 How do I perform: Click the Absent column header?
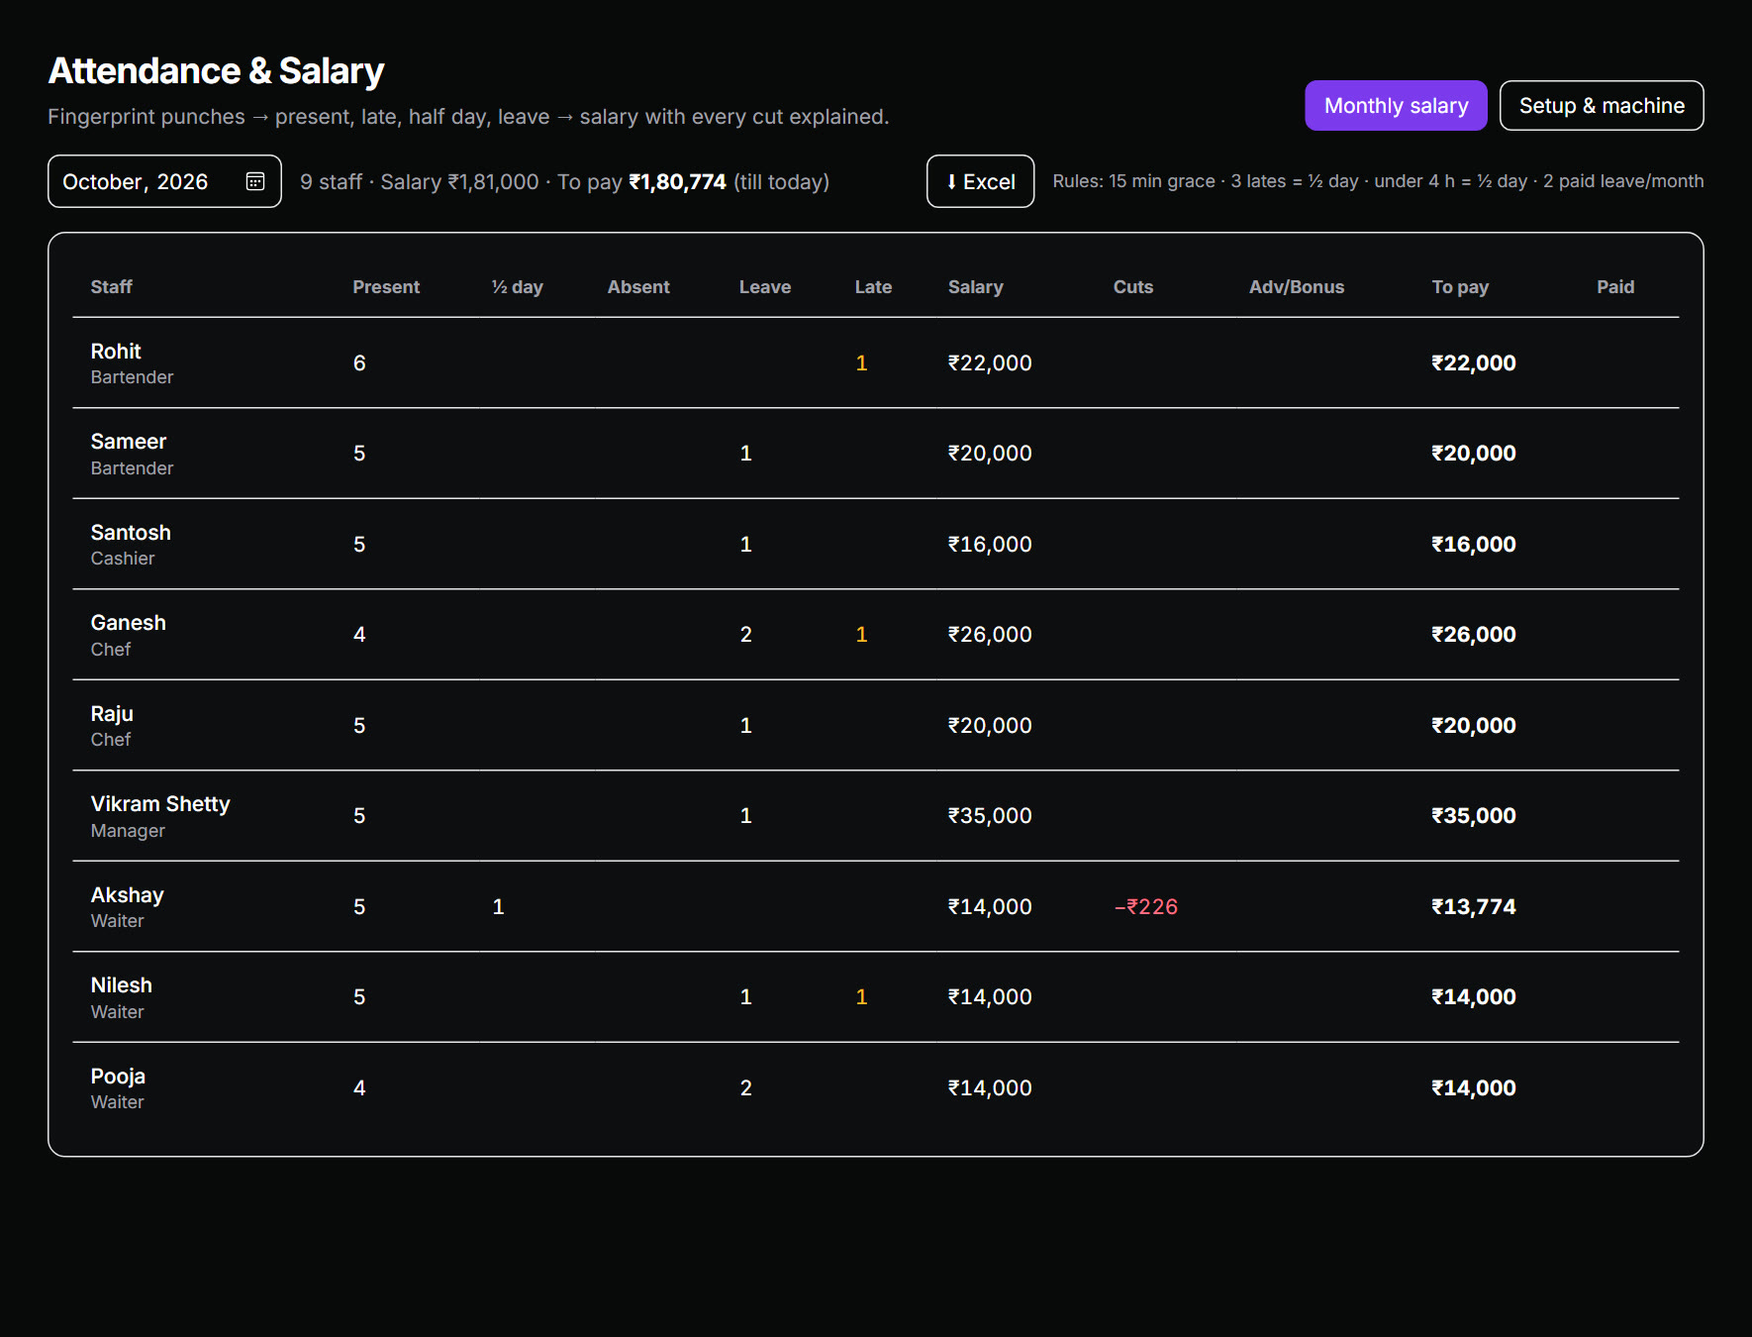click(638, 287)
